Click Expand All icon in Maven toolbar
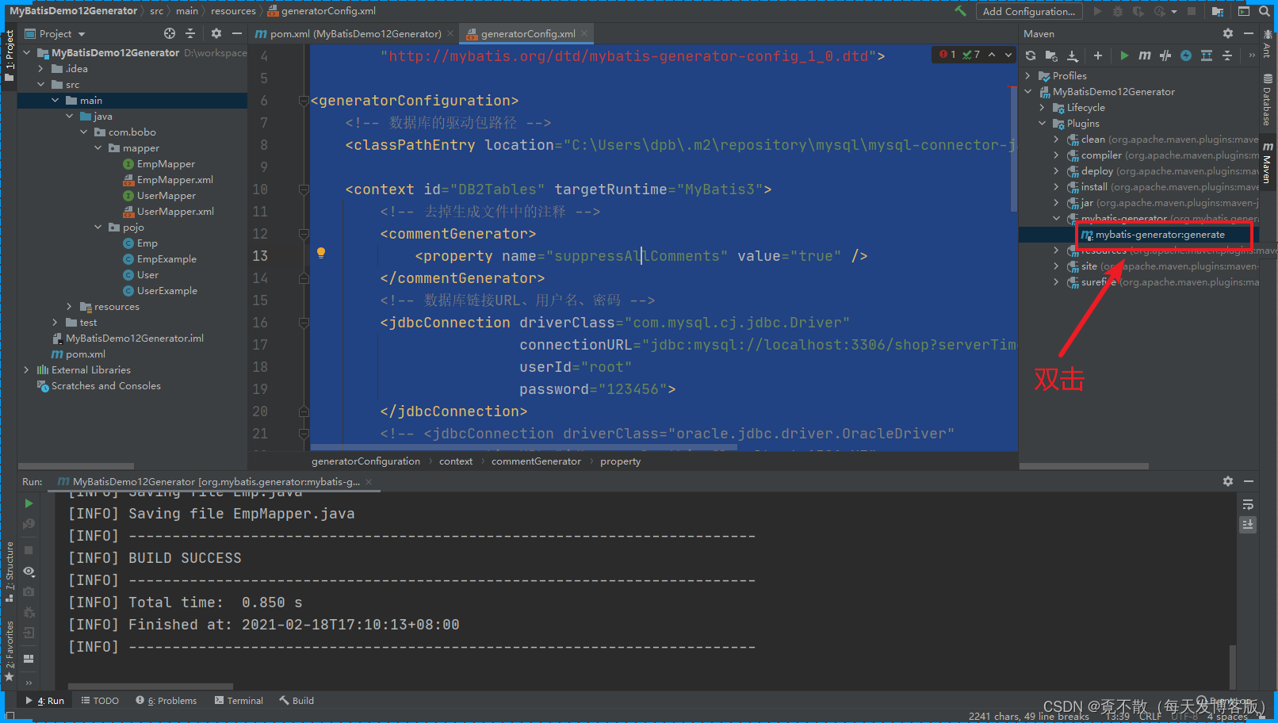The width and height of the screenshot is (1278, 723). pyautogui.click(x=1206, y=55)
